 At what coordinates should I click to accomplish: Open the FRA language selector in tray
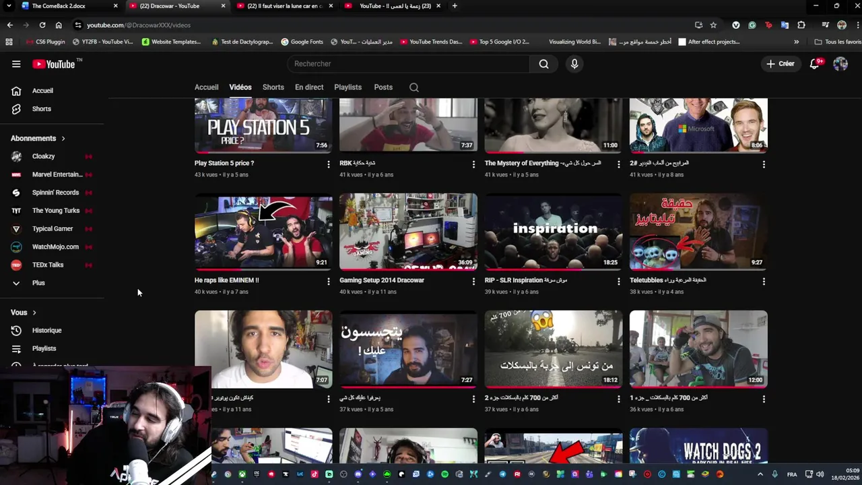coord(792,474)
